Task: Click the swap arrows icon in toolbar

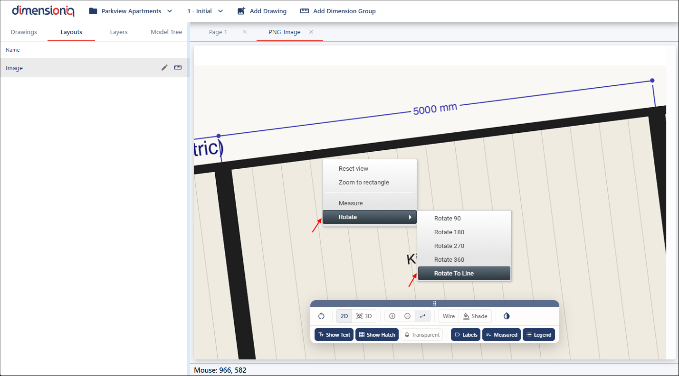Action: (422, 316)
